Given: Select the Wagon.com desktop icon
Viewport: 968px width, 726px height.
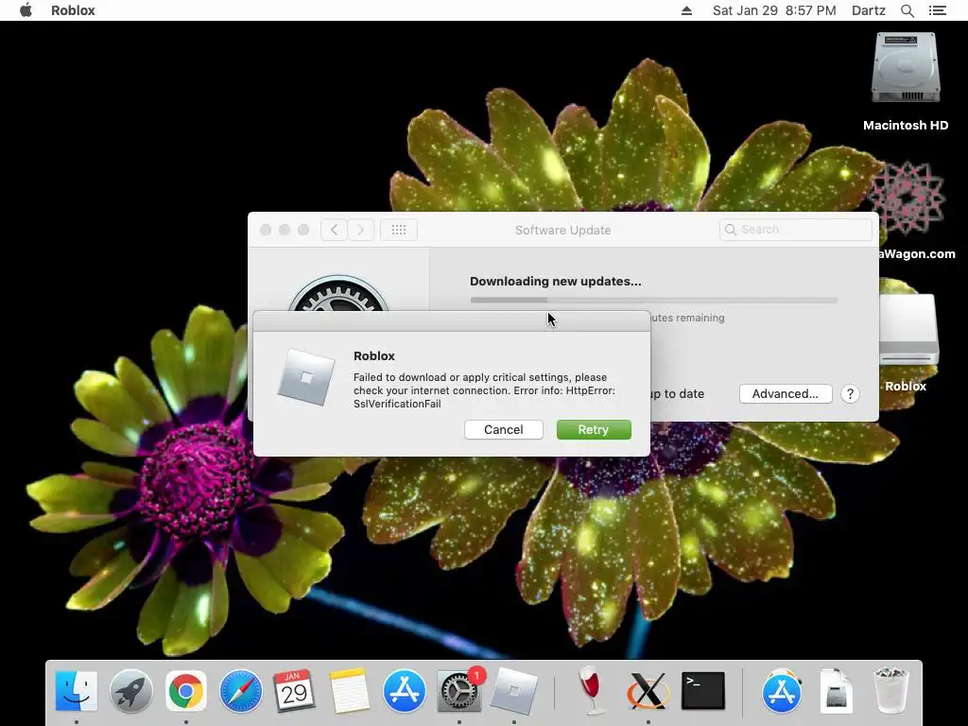Looking at the screenshot, I should pyautogui.click(x=910, y=210).
